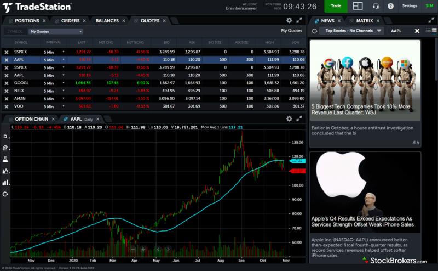The height and width of the screenshot is (271, 438).
Task: Click the cyan 117.21 moving average price marker
Action: (x=298, y=161)
